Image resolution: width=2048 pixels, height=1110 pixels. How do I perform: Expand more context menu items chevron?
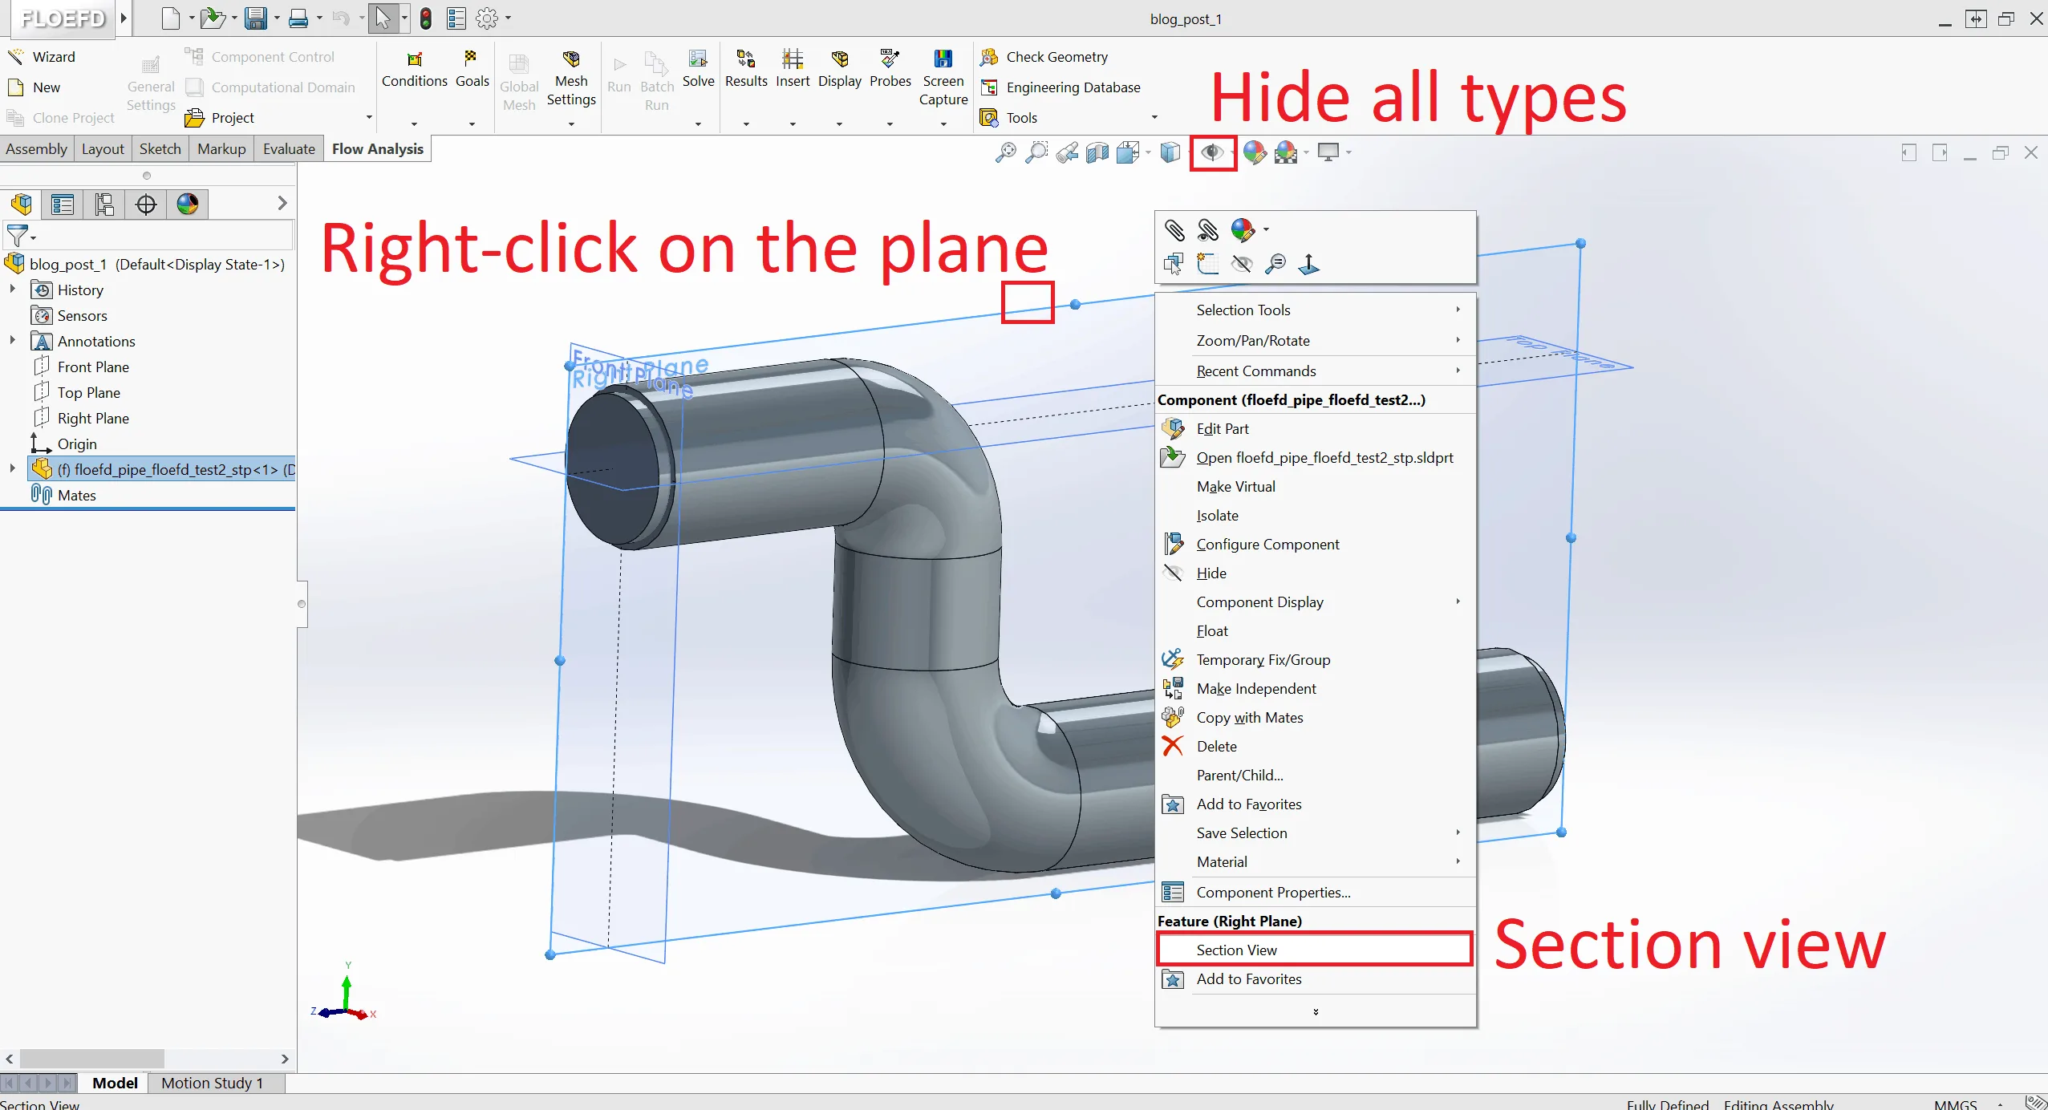(x=1316, y=1012)
